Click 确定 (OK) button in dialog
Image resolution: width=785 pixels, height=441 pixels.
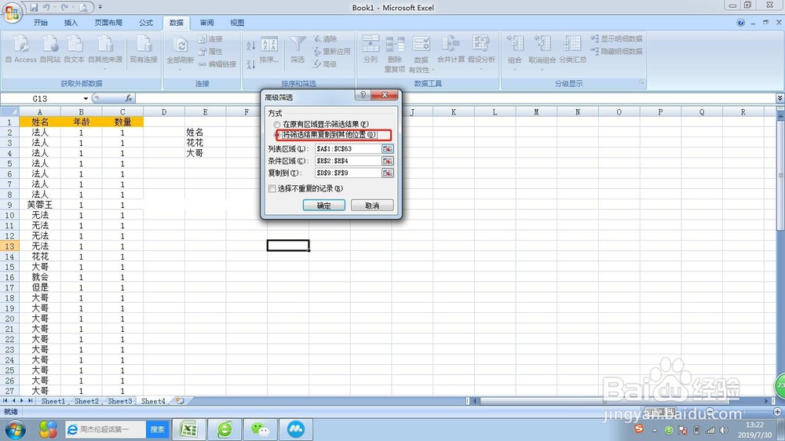point(324,206)
